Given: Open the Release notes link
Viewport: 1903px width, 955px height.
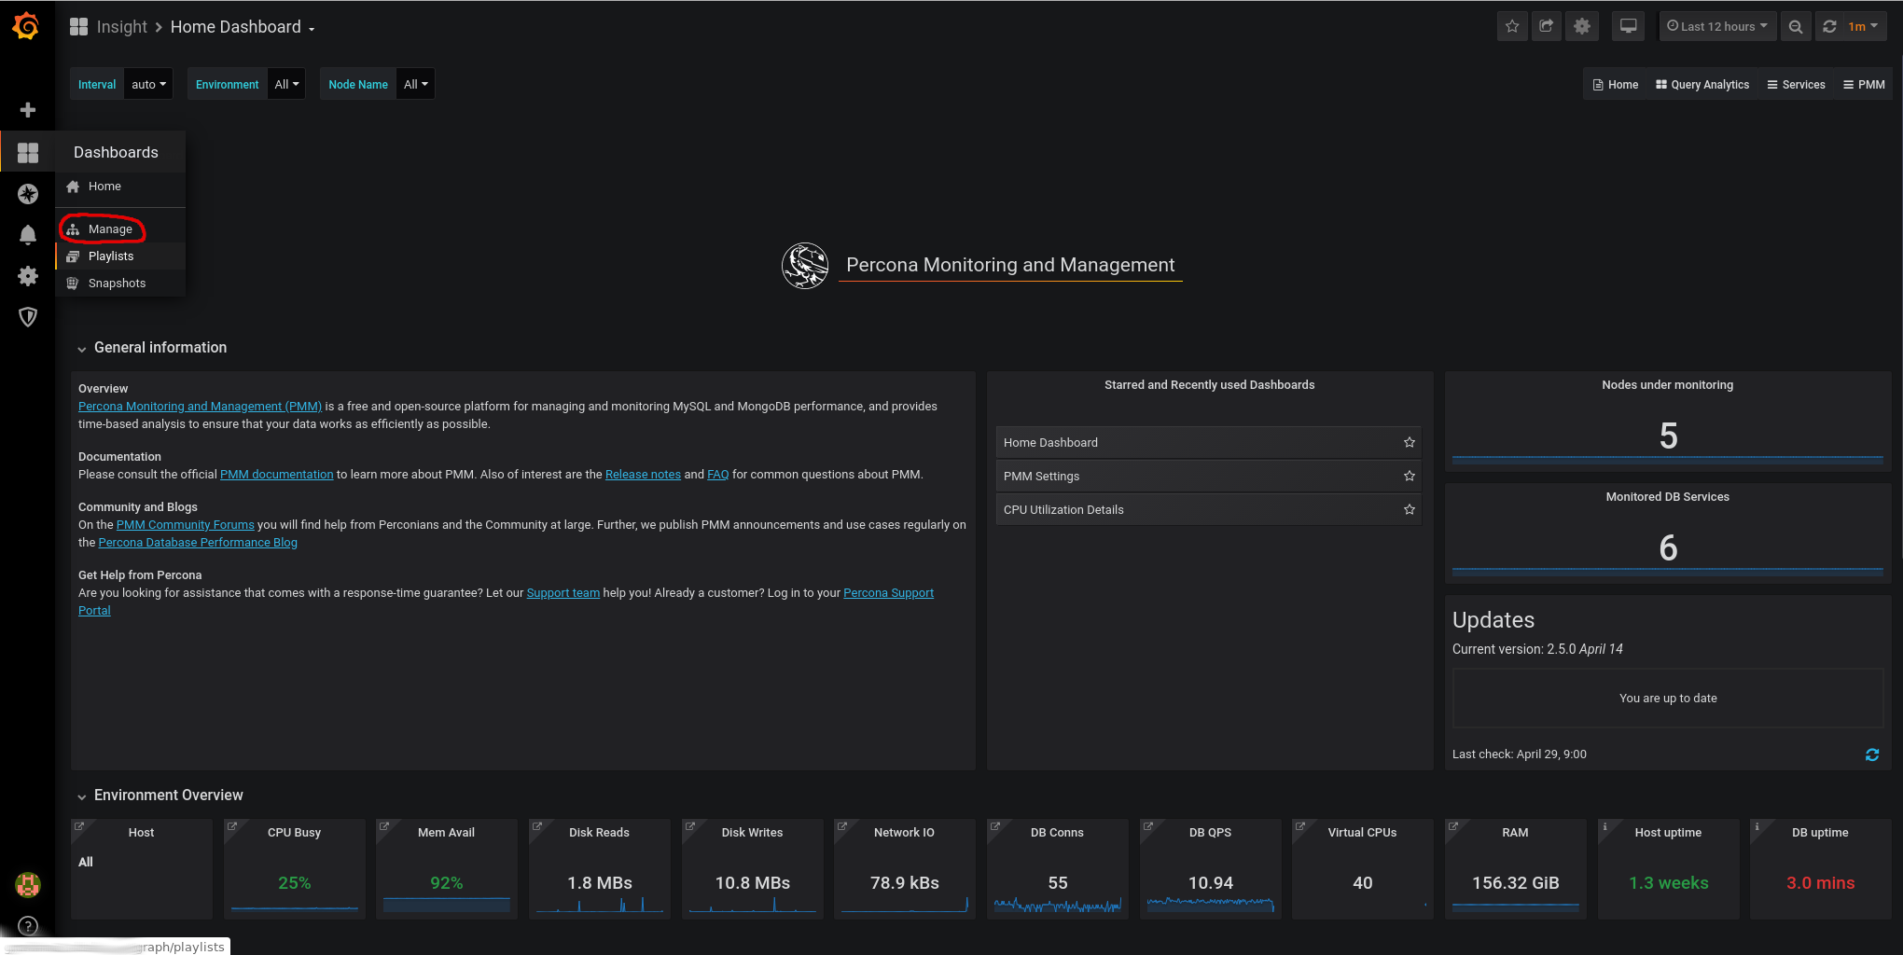Looking at the screenshot, I should (643, 475).
